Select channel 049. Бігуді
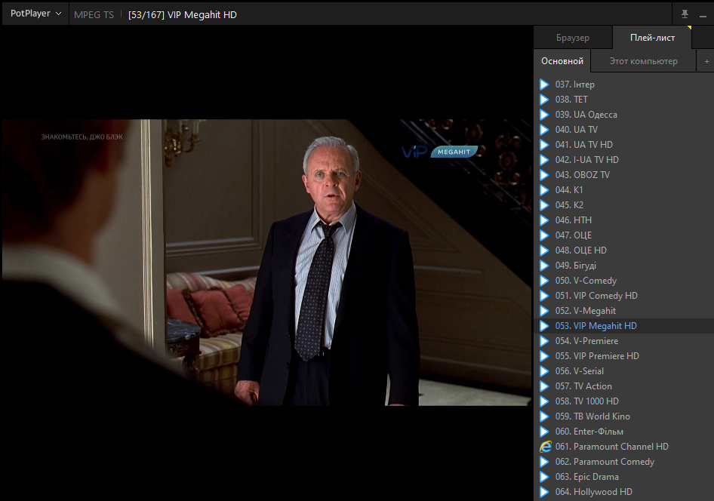714x501 pixels. tap(624, 266)
